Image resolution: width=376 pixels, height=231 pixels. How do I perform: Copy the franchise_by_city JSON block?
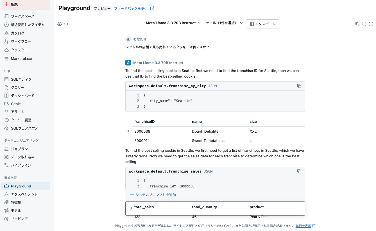(x=299, y=86)
